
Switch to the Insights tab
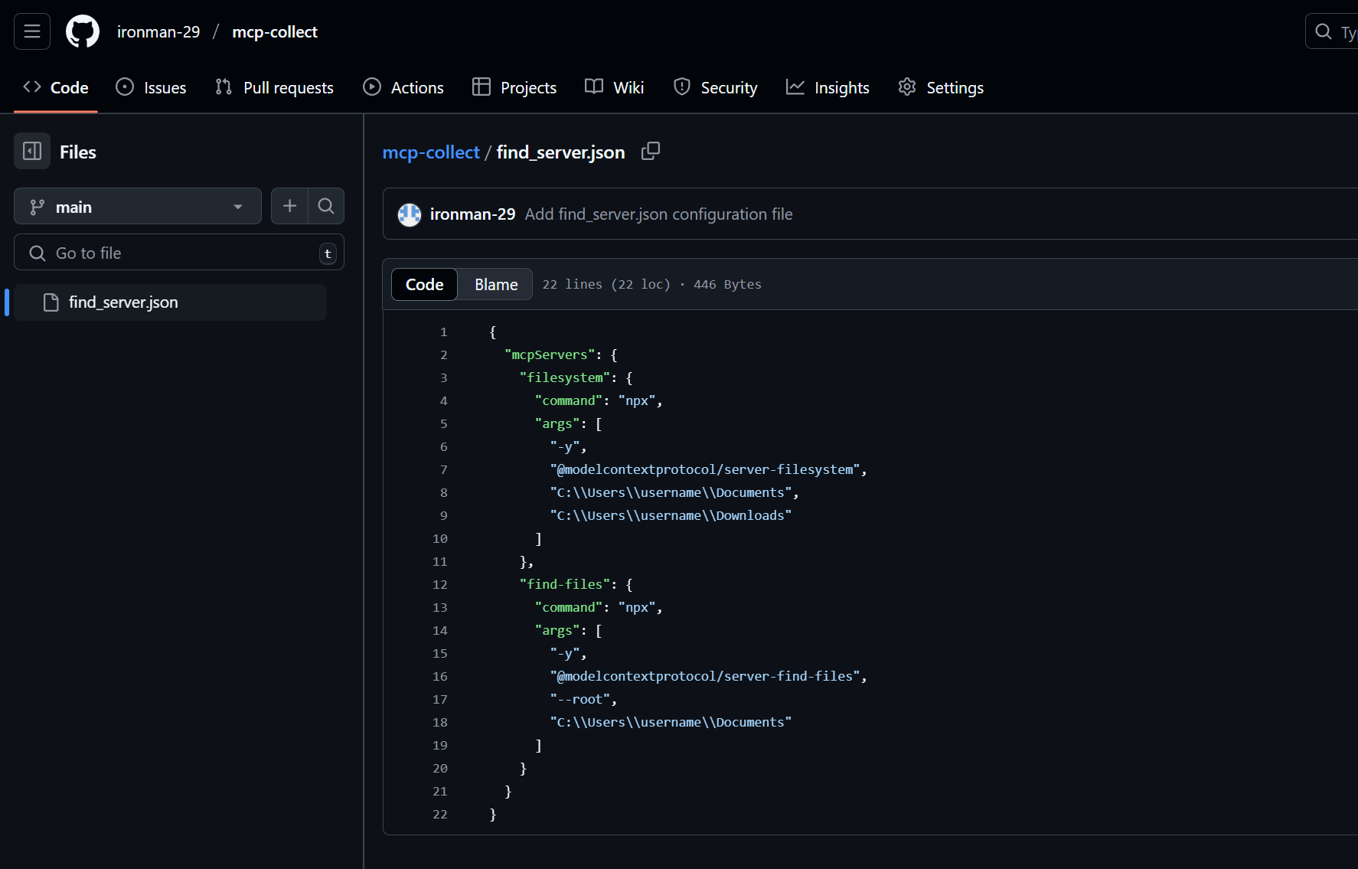pos(828,87)
